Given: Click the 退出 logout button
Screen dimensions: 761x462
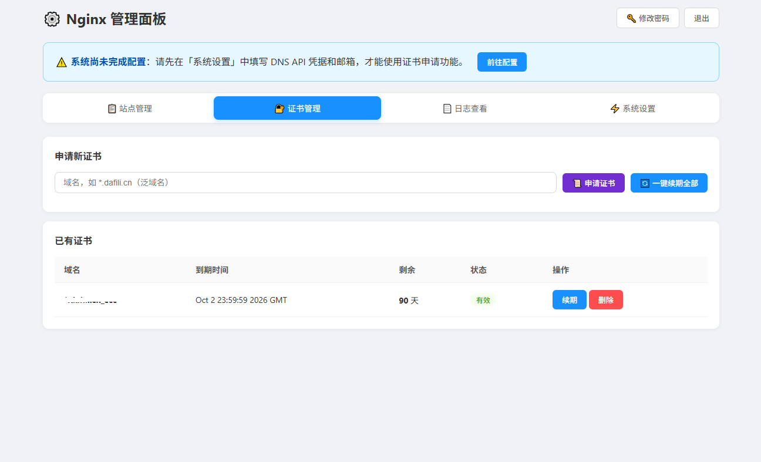Looking at the screenshot, I should click(x=702, y=18).
